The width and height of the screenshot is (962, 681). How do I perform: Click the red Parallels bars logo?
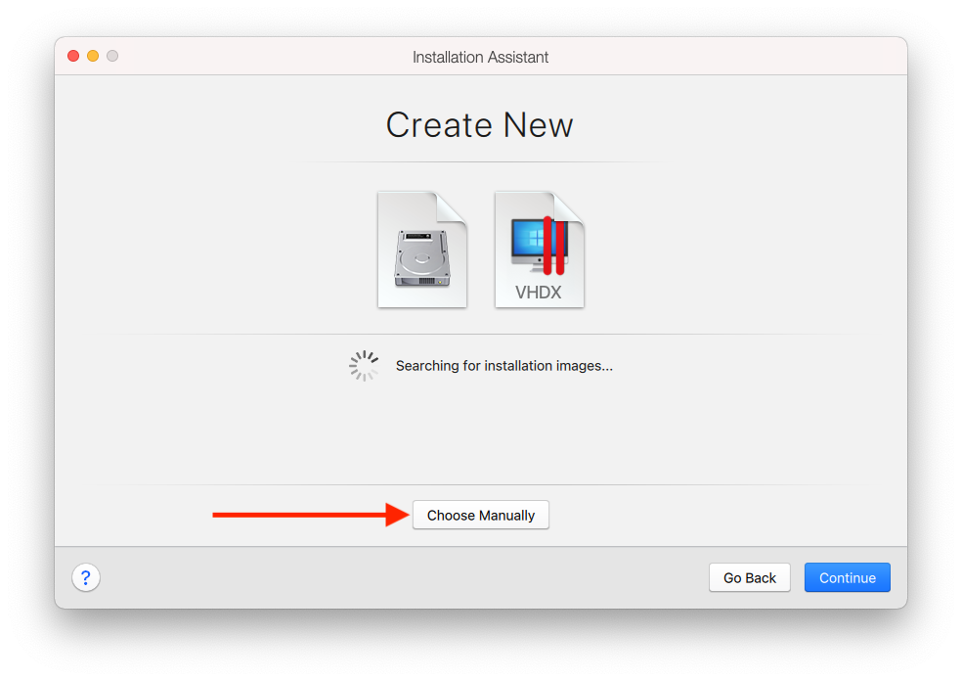point(554,245)
